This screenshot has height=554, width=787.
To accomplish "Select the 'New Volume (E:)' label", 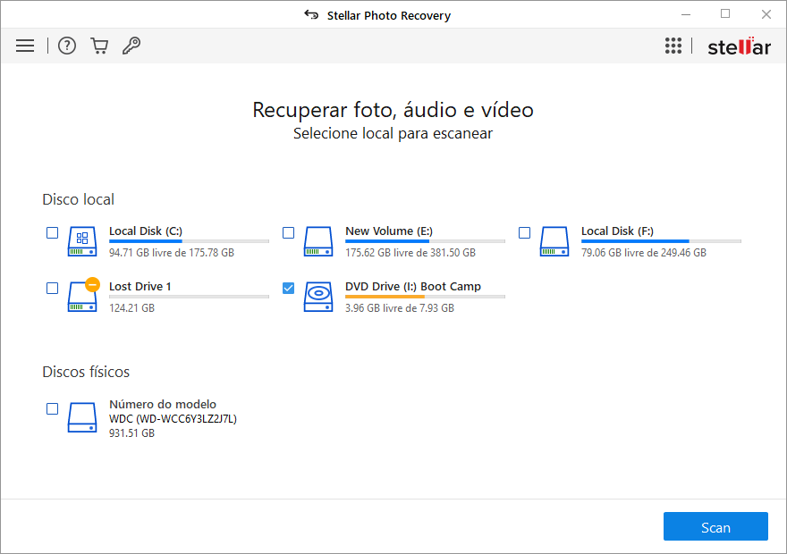I will [x=389, y=231].
